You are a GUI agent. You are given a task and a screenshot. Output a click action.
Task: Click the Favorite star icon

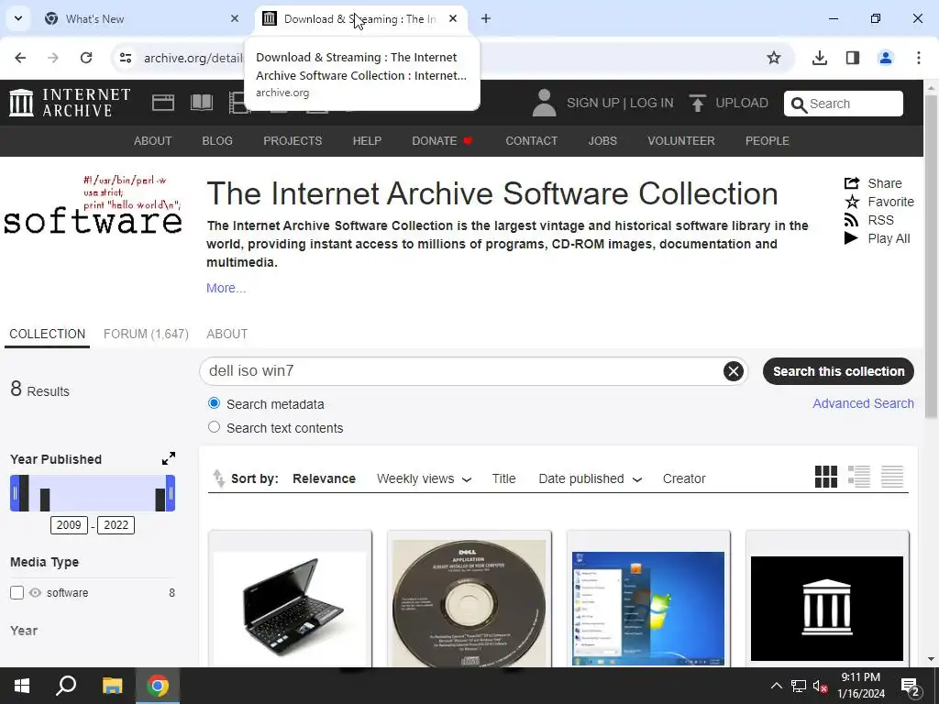(x=852, y=202)
